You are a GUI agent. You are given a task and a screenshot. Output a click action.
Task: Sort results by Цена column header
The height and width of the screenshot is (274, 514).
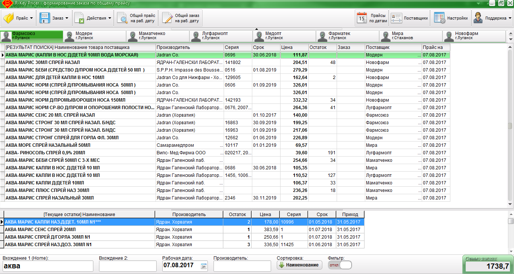tap(294, 47)
